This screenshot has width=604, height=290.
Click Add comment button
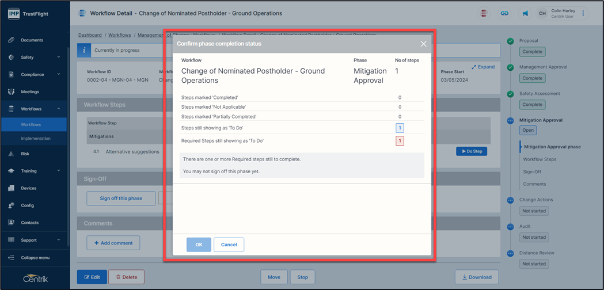(113, 243)
